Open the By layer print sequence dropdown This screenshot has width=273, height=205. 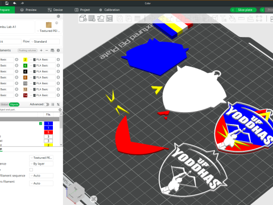41,163
